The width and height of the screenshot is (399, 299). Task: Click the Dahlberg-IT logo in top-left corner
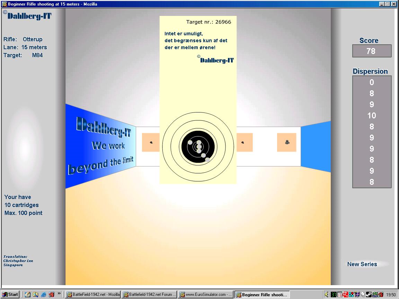click(28, 16)
